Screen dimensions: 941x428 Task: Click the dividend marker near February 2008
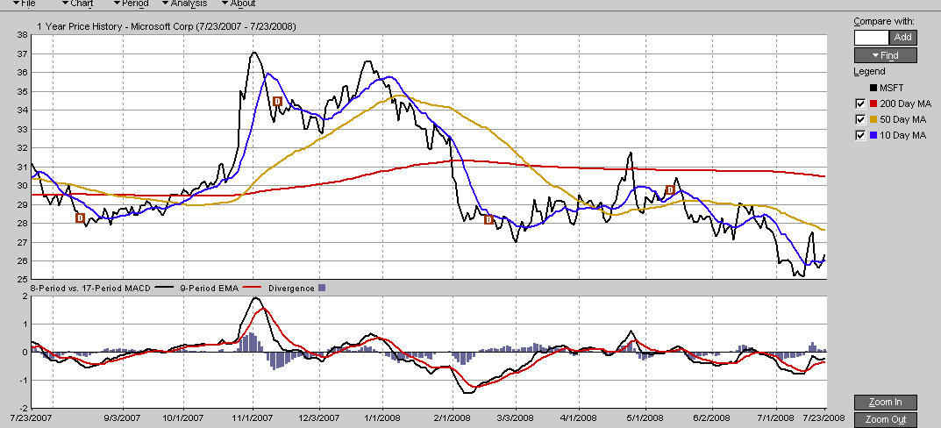(x=488, y=220)
